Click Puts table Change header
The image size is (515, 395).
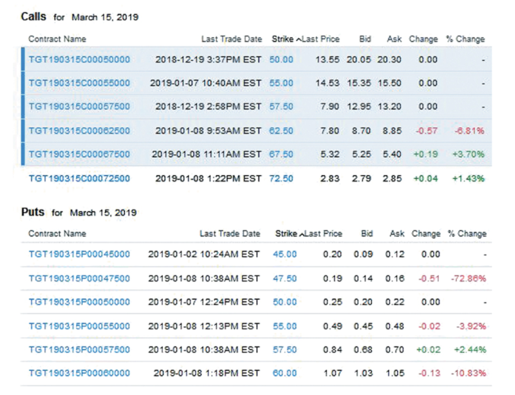426,234
